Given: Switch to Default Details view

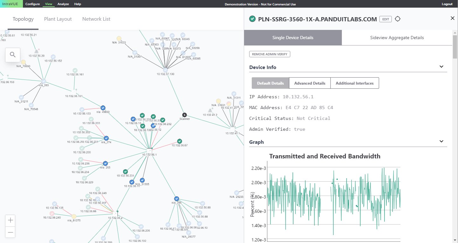Looking at the screenshot, I should click(270, 83).
